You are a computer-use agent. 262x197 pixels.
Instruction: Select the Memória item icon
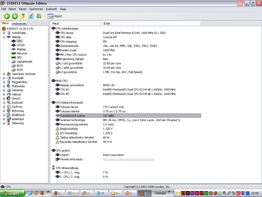click(x=14, y=53)
